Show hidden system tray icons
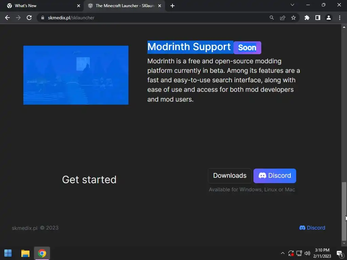Viewport: 347px width, 260px height. [x=283, y=253]
